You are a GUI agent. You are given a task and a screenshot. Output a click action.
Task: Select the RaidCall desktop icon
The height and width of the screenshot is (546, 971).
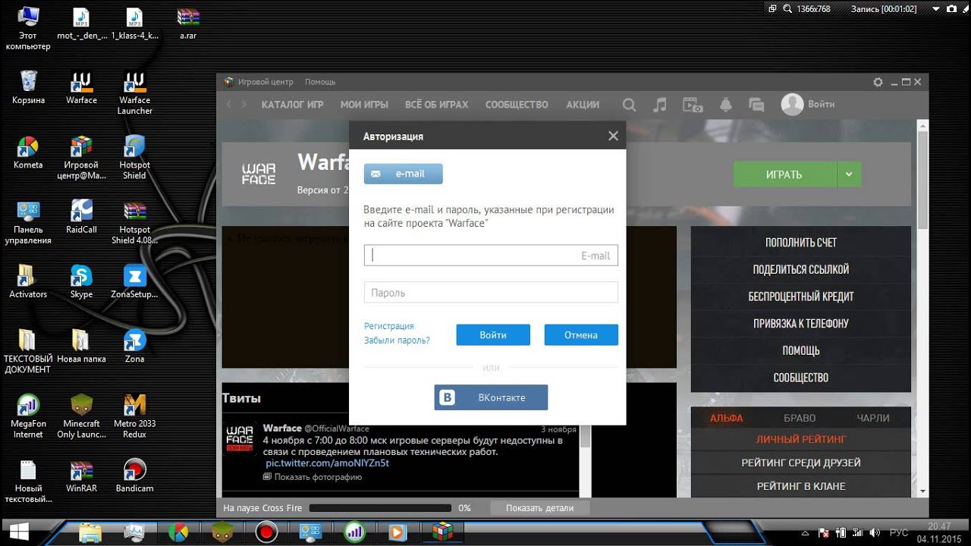point(81,217)
